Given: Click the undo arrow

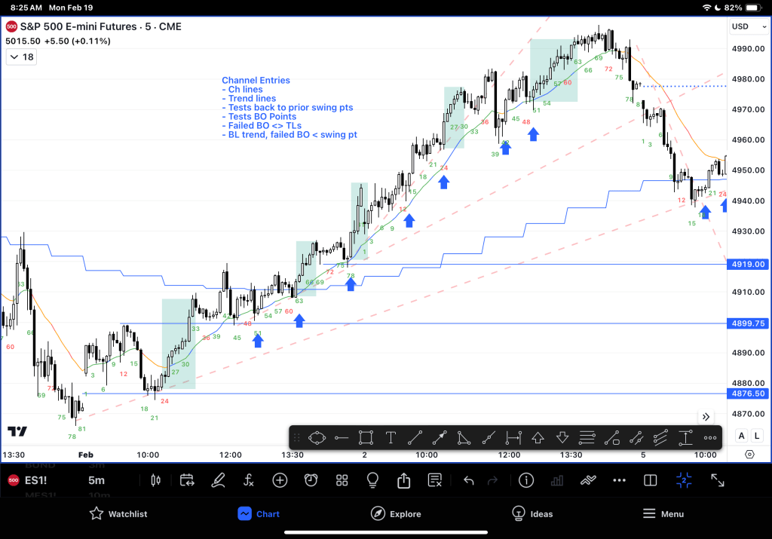Looking at the screenshot, I should click(468, 480).
